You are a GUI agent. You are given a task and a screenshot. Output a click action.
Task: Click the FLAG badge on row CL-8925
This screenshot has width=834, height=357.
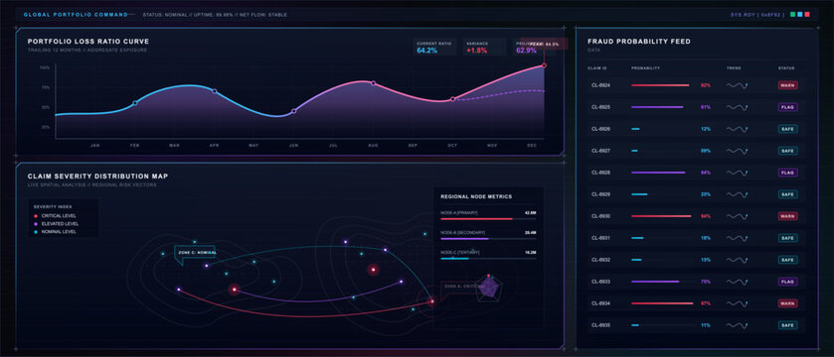pos(787,107)
